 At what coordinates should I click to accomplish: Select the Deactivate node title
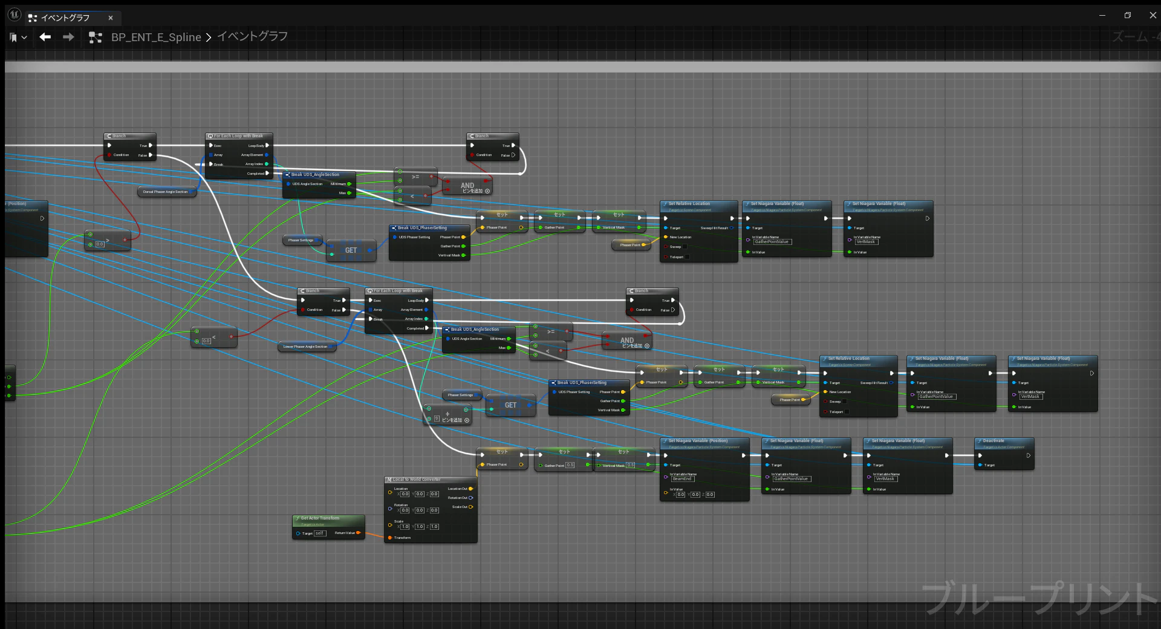(994, 441)
